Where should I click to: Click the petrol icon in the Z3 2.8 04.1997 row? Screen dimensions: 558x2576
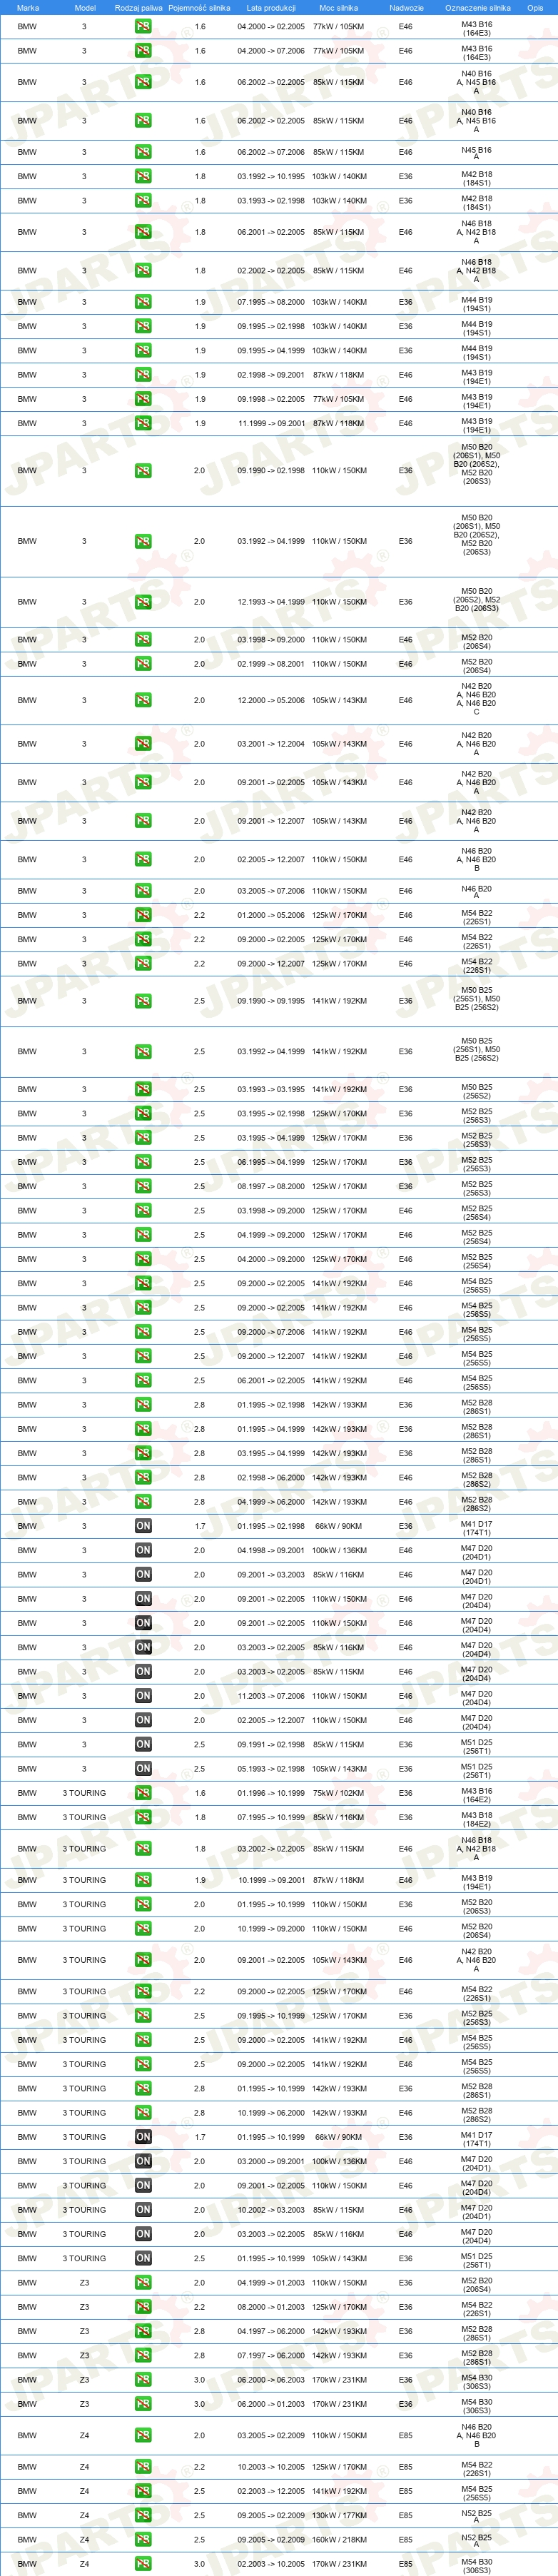click(143, 2331)
